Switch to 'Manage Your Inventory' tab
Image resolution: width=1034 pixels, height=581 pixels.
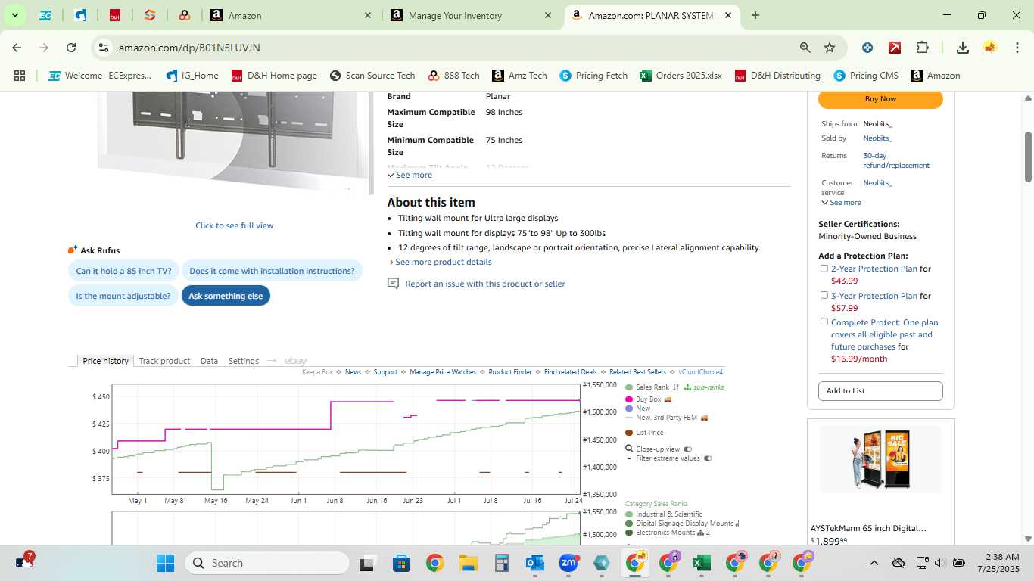472,15
